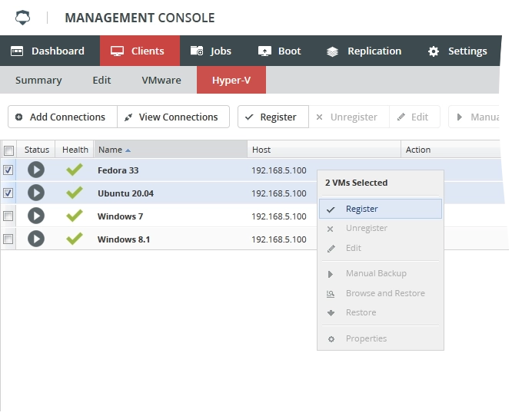Click the View Connections button

pos(173,117)
